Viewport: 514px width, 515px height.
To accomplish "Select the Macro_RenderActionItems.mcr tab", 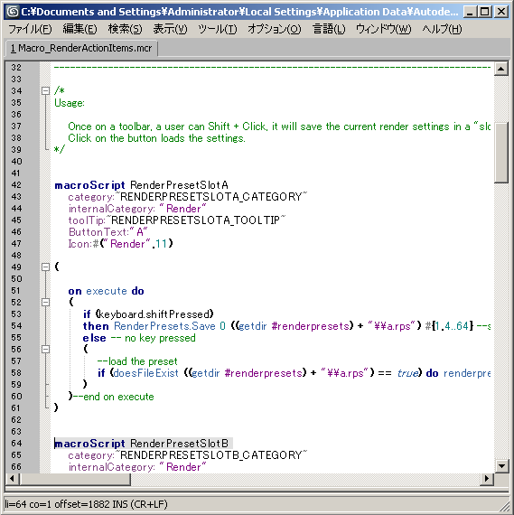I will click(x=81, y=48).
